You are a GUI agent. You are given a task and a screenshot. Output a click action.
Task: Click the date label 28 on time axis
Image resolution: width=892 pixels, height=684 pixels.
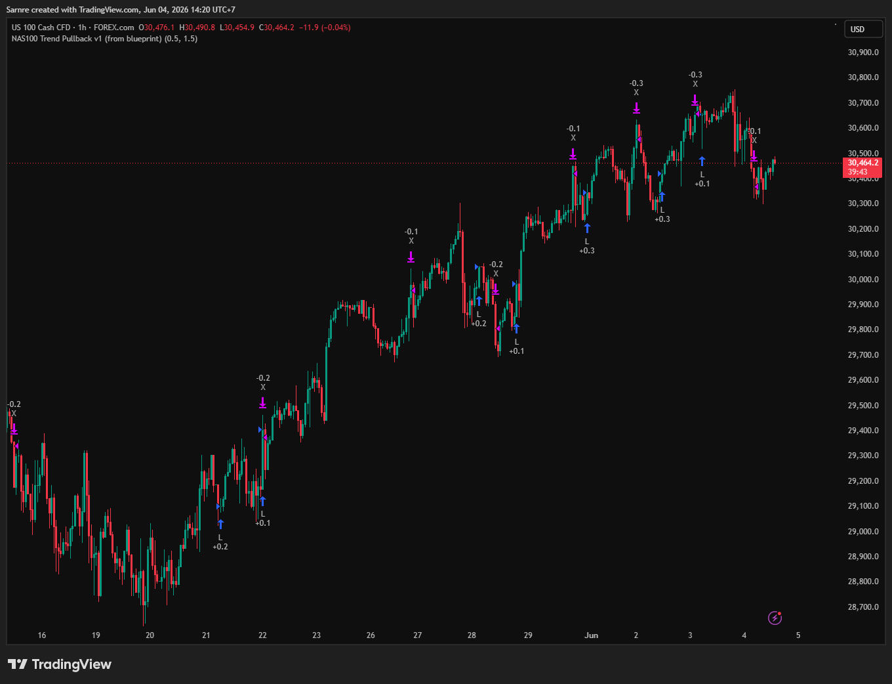tap(472, 635)
